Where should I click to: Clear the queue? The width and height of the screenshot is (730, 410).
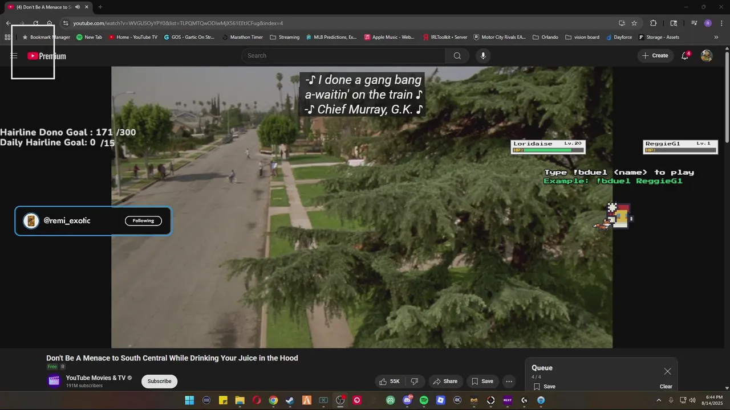tap(666, 387)
